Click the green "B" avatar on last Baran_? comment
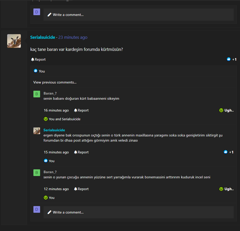 click(37, 173)
